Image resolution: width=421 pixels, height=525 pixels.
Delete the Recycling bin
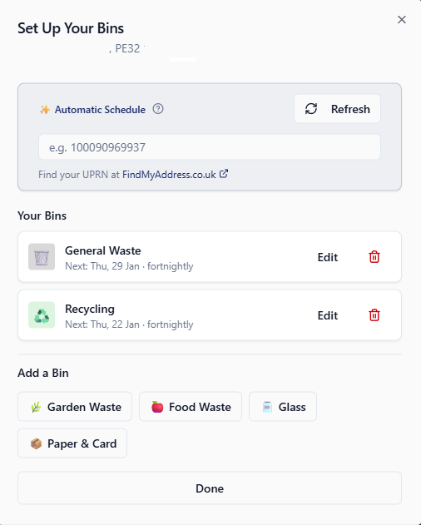click(x=374, y=315)
